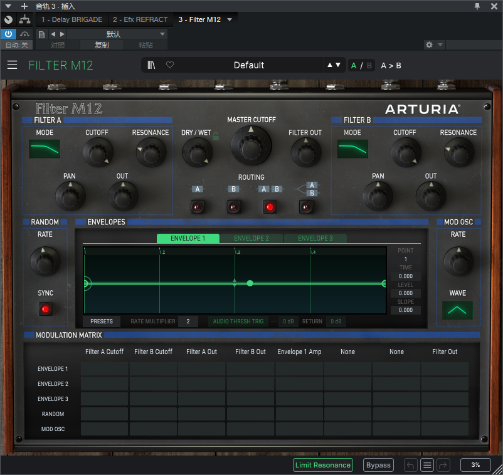The height and width of the screenshot is (475, 503).
Task: Go to previous host preset arrow
Action: pos(53,34)
